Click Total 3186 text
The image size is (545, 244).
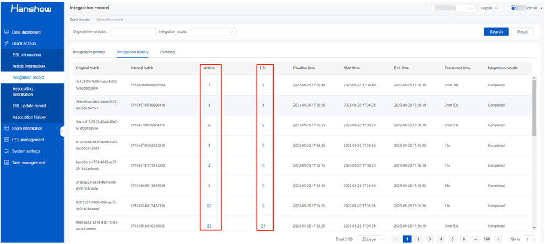[x=344, y=239]
